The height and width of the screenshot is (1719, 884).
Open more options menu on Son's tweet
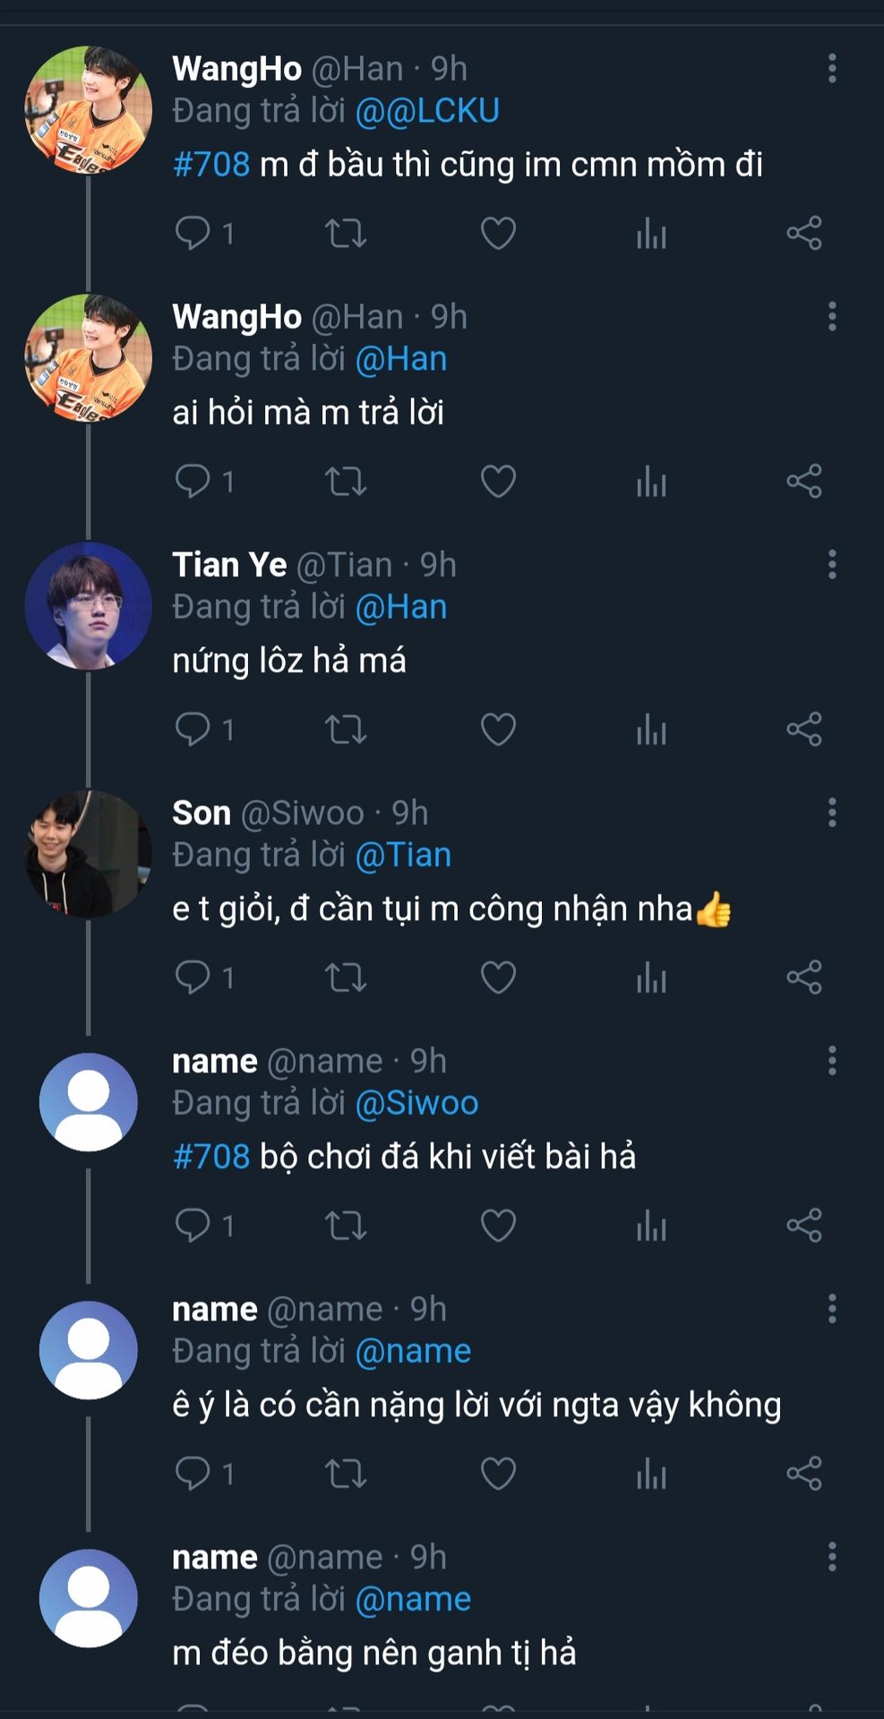click(832, 813)
